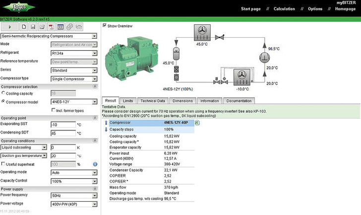Enable the Useful superheat checkbox
The height and width of the screenshot is (215, 361).
pyautogui.click(x=3, y=164)
